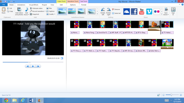The width and height of the screenshot is (184, 103).
Task: Open the Movie Maker Help icon
Action: pos(183,5)
